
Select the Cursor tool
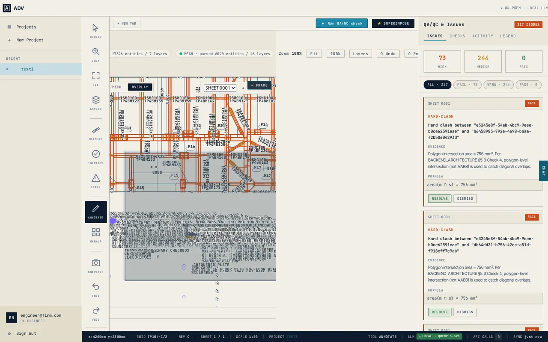pyautogui.click(x=95, y=31)
